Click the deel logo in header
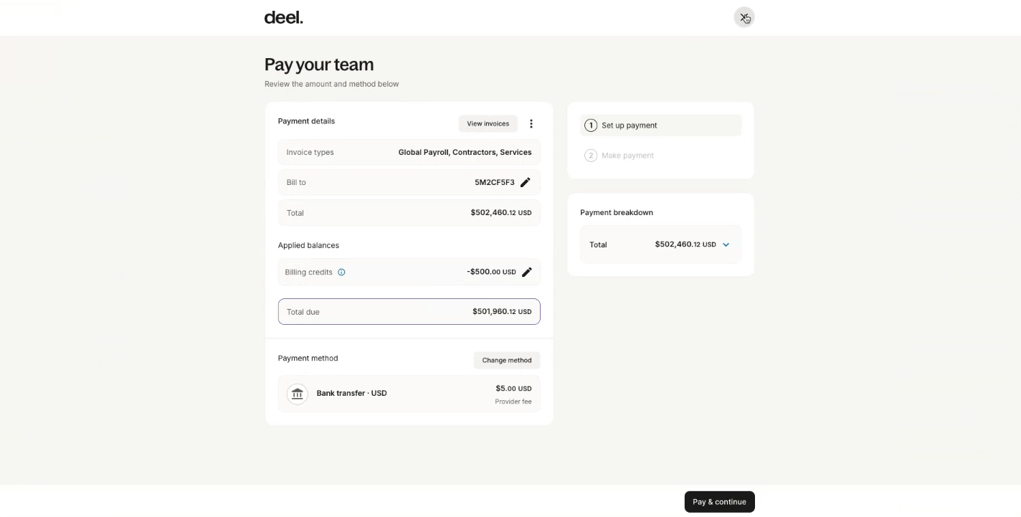This screenshot has width=1021, height=517. pos(283,17)
